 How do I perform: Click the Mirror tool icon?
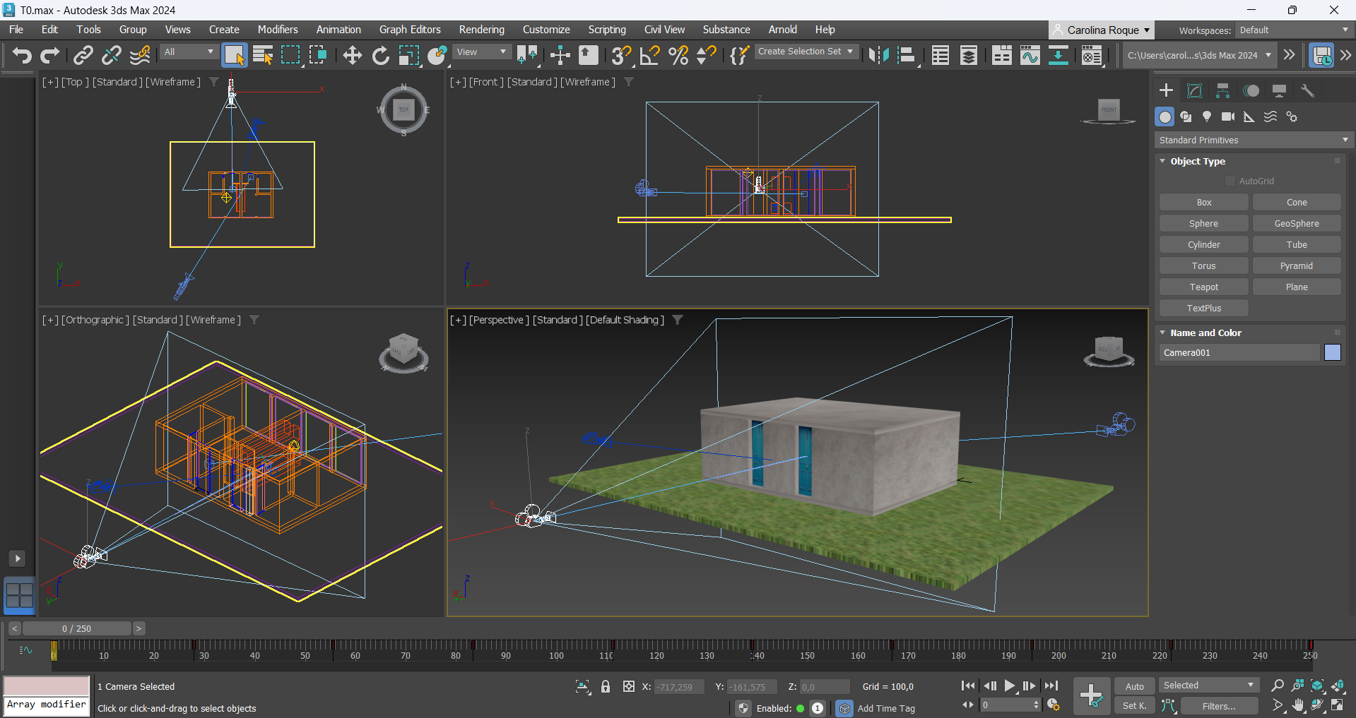pyautogui.click(x=878, y=55)
